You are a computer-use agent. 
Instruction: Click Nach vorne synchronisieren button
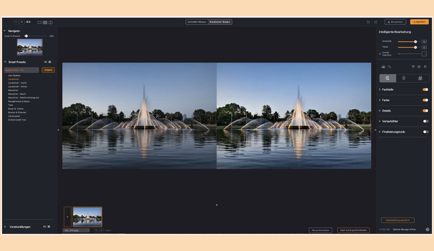click(x=354, y=230)
